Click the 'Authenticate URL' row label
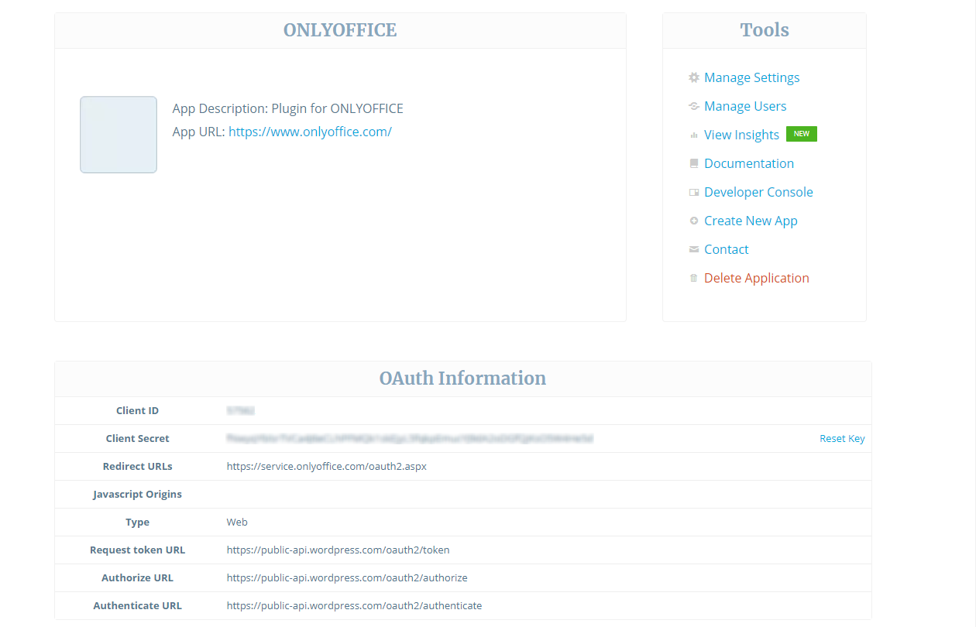This screenshot has width=976, height=627. click(x=138, y=605)
